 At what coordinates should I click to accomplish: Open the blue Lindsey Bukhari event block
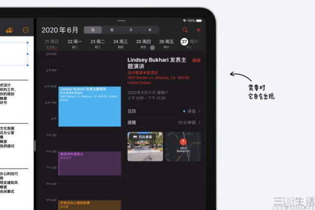(89, 106)
